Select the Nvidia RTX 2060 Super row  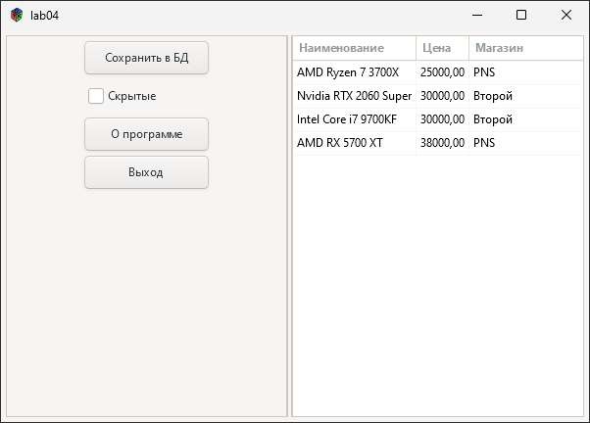(438, 96)
